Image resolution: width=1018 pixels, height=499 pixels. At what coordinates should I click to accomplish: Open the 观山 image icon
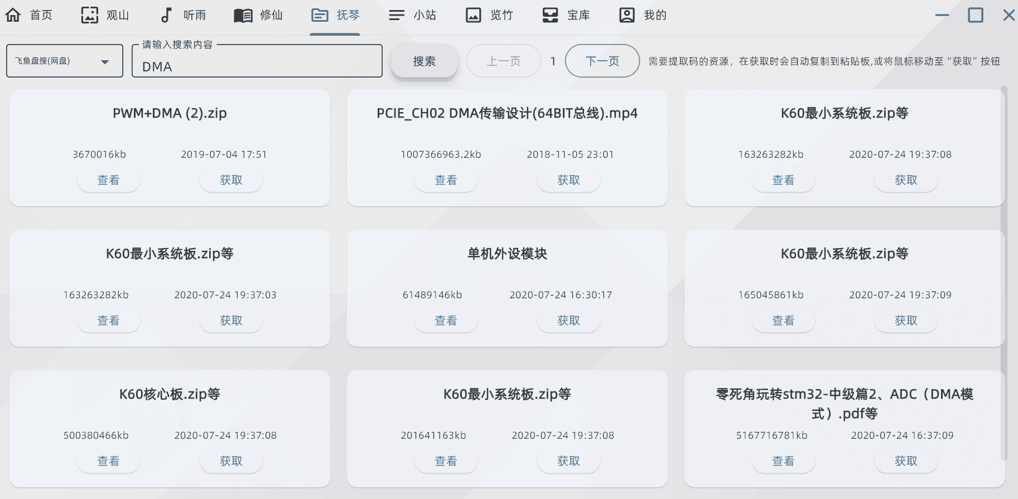[89, 15]
